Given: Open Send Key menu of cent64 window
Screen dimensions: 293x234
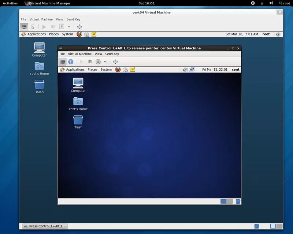Looking at the screenshot, I should tap(73, 19).
